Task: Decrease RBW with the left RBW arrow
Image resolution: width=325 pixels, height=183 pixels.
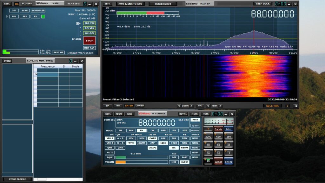Action: pos(208,106)
